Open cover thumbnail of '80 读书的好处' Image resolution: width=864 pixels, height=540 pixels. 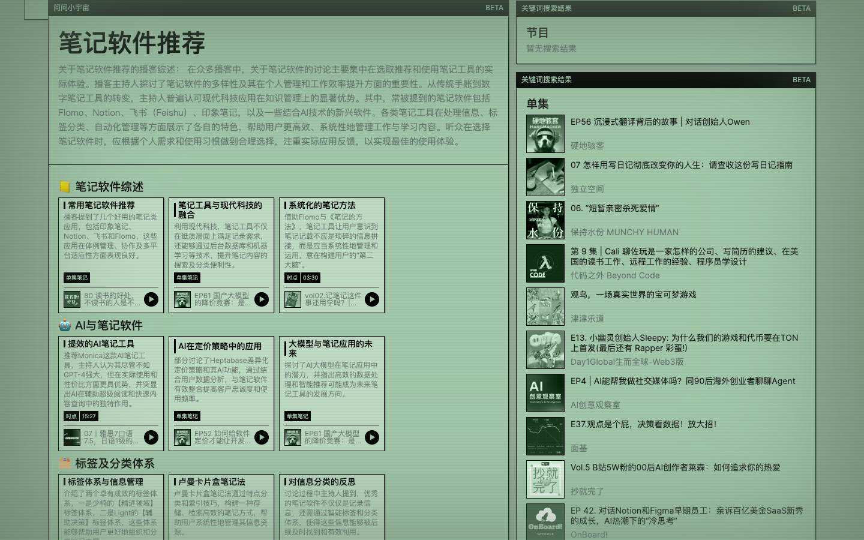72,299
